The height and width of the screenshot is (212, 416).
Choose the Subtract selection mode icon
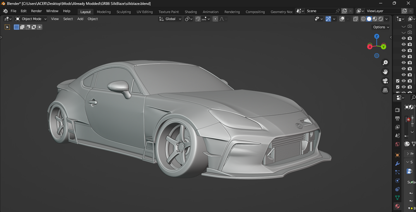pos(28,27)
